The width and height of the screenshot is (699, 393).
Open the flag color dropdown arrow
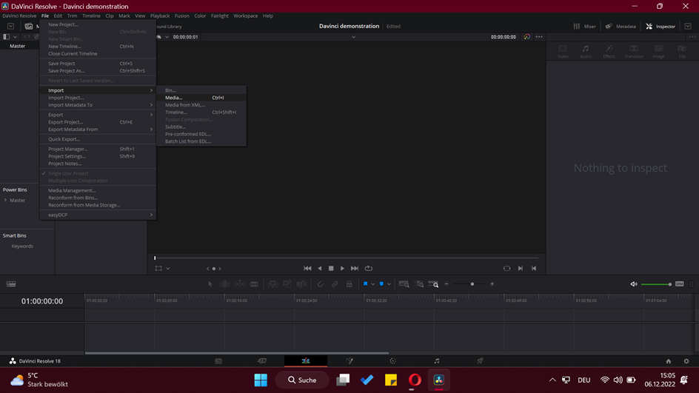point(373,284)
